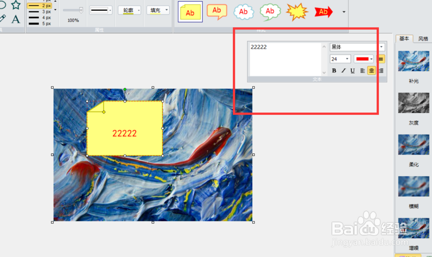Click the line width list up arrow
The image size is (432, 257).
point(55,1)
